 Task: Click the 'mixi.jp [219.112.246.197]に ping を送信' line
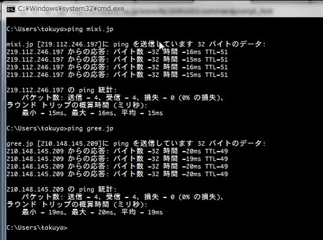coord(136,45)
